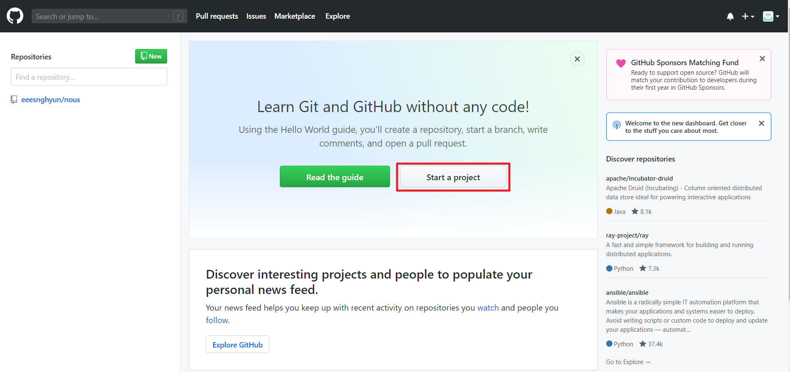The image size is (790, 372).
Task: Go to Marketplace
Action: tap(295, 16)
